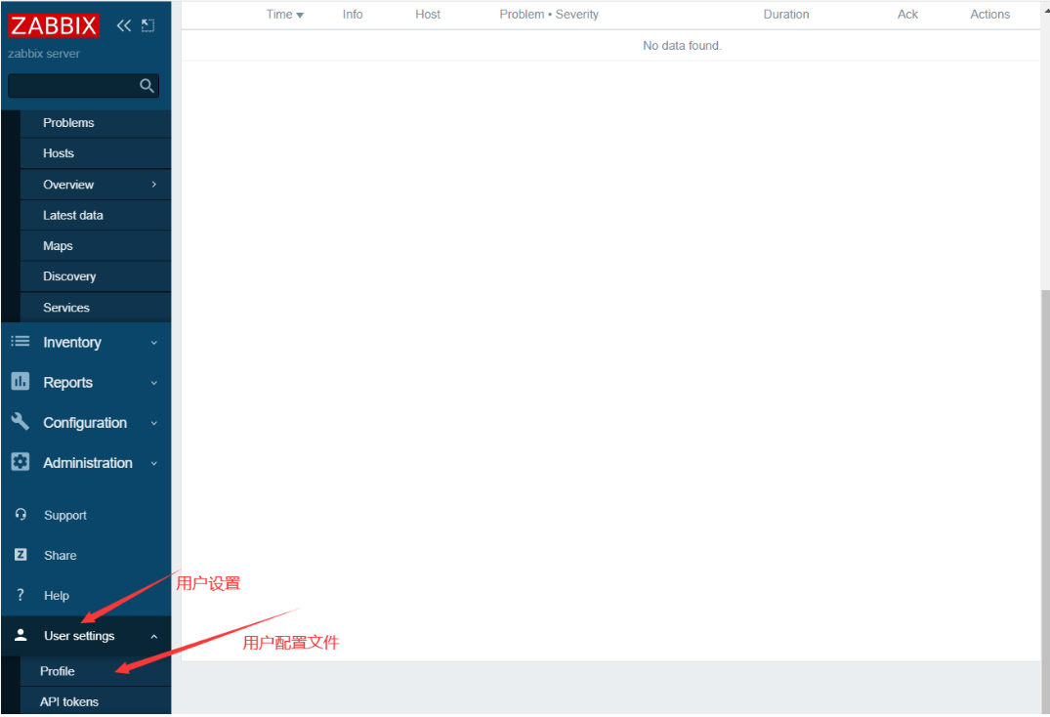Open the Overview submenu
1050x717 pixels.
(96, 185)
